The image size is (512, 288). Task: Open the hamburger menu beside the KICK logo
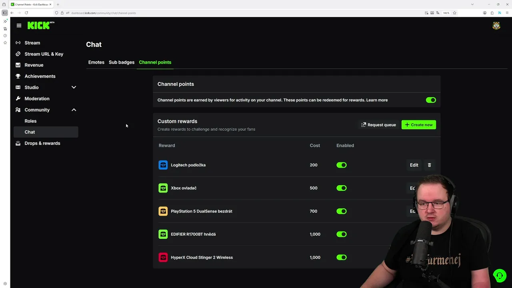(x=19, y=26)
